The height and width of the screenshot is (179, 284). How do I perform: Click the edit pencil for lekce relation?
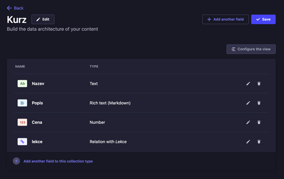coord(248,142)
